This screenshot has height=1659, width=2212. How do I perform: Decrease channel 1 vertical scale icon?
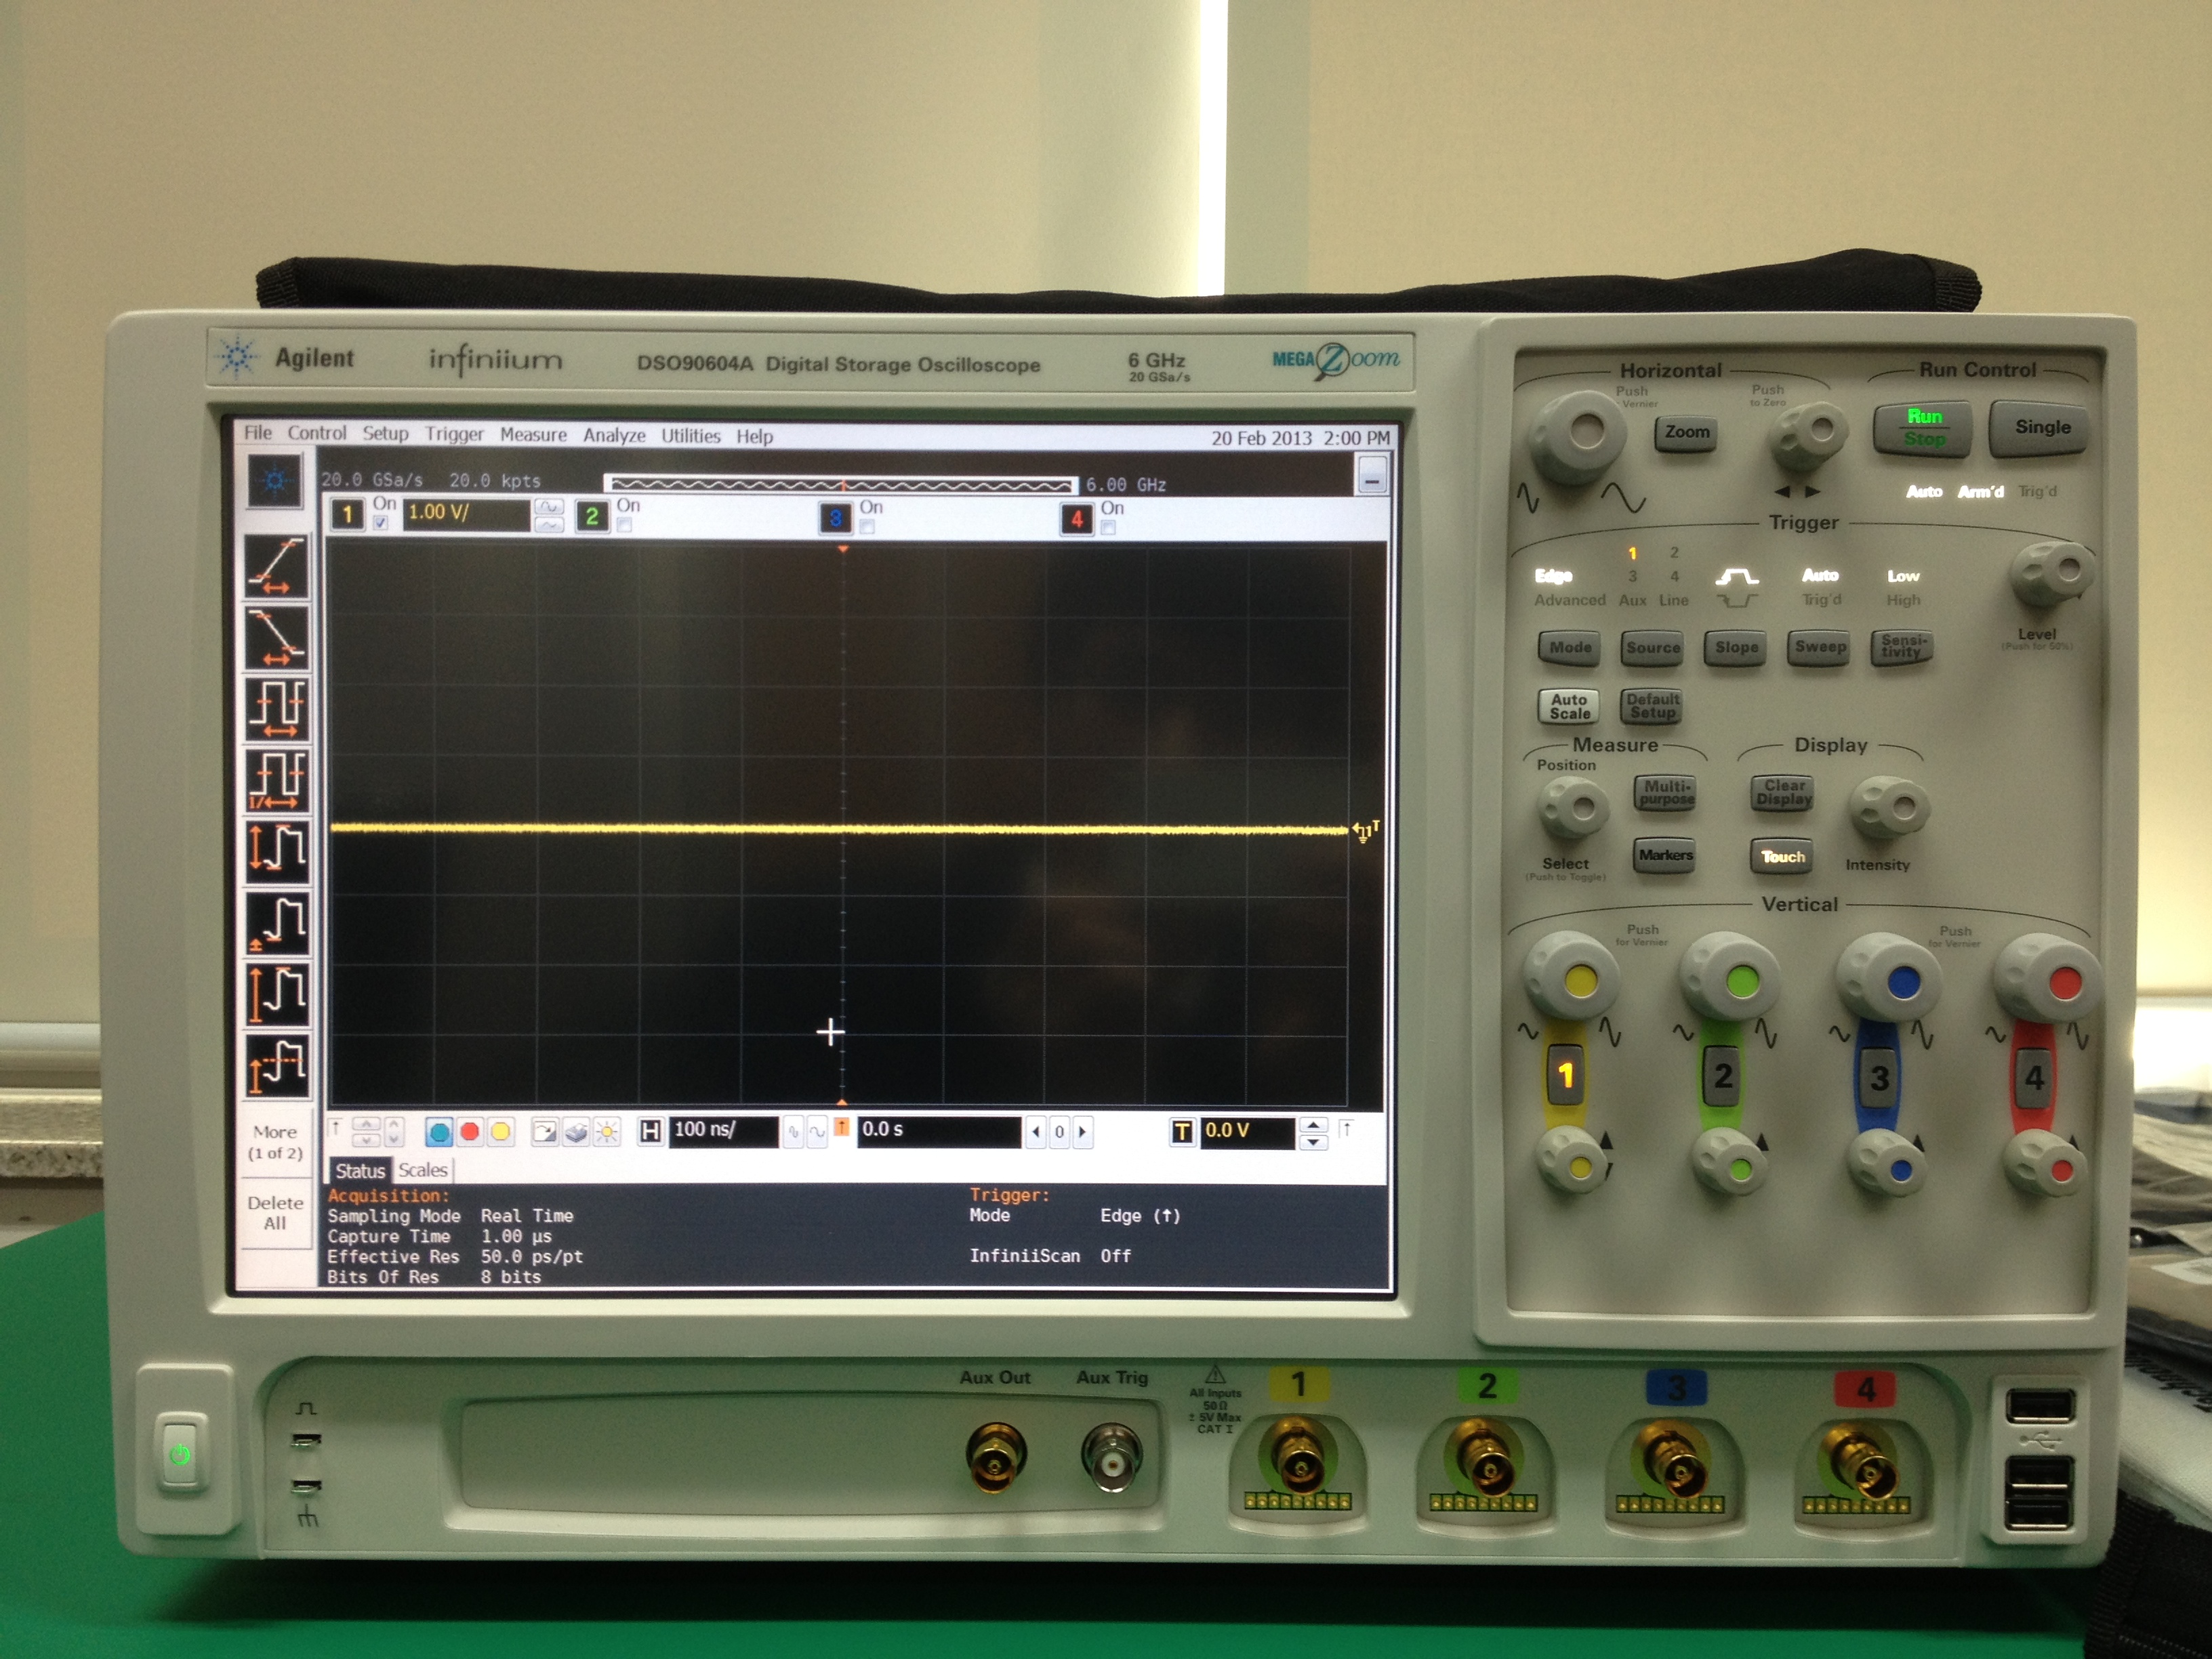pyautogui.click(x=549, y=525)
